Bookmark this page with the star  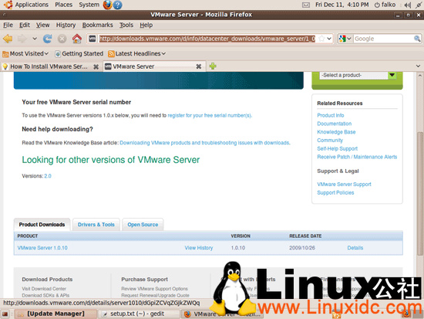321,39
